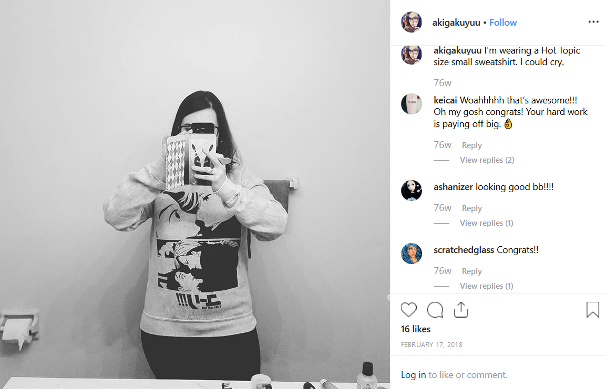Expand ashanizer's View replies (1)
Screen dimensions: 606x389
coord(487,223)
